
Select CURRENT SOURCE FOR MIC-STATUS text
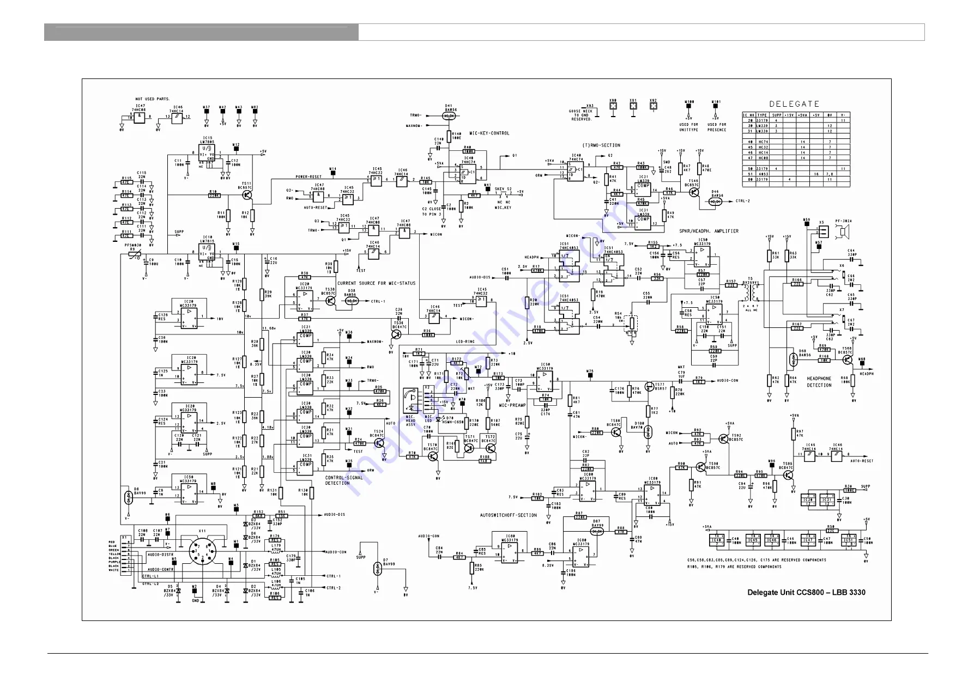click(x=376, y=283)
